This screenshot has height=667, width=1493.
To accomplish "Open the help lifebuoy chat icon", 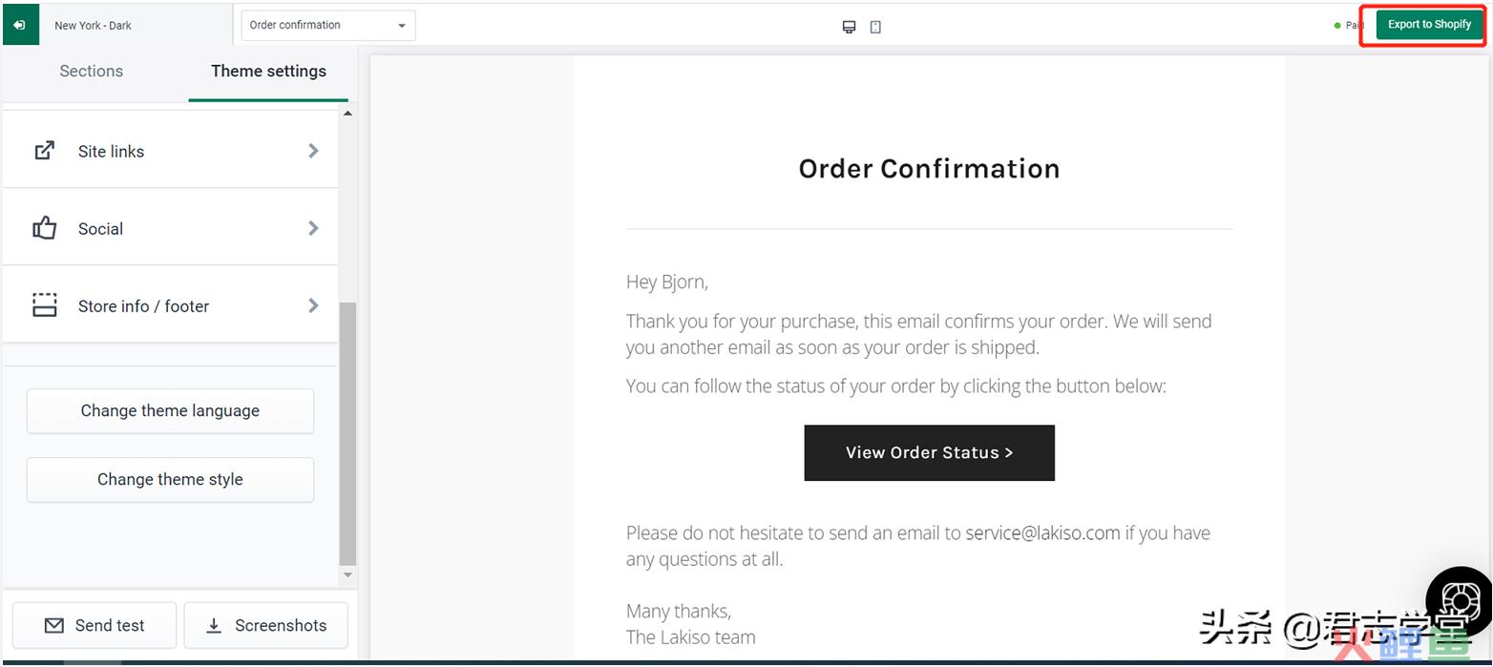I will (1460, 601).
